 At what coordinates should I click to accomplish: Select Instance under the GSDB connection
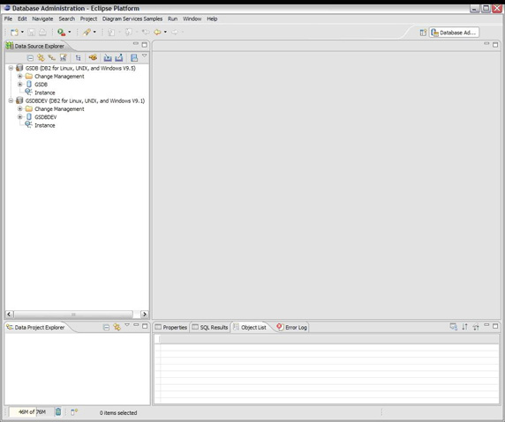click(x=45, y=93)
